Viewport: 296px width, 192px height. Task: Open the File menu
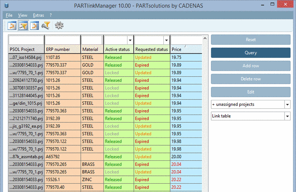[9, 15]
